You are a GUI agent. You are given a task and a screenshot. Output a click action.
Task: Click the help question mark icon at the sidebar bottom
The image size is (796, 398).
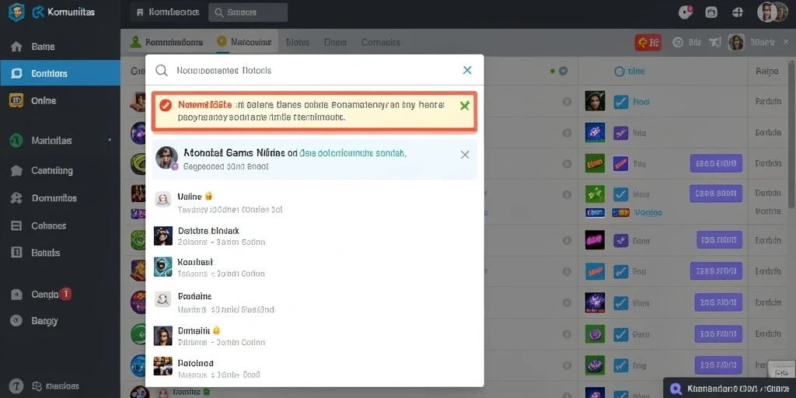tap(16, 386)
